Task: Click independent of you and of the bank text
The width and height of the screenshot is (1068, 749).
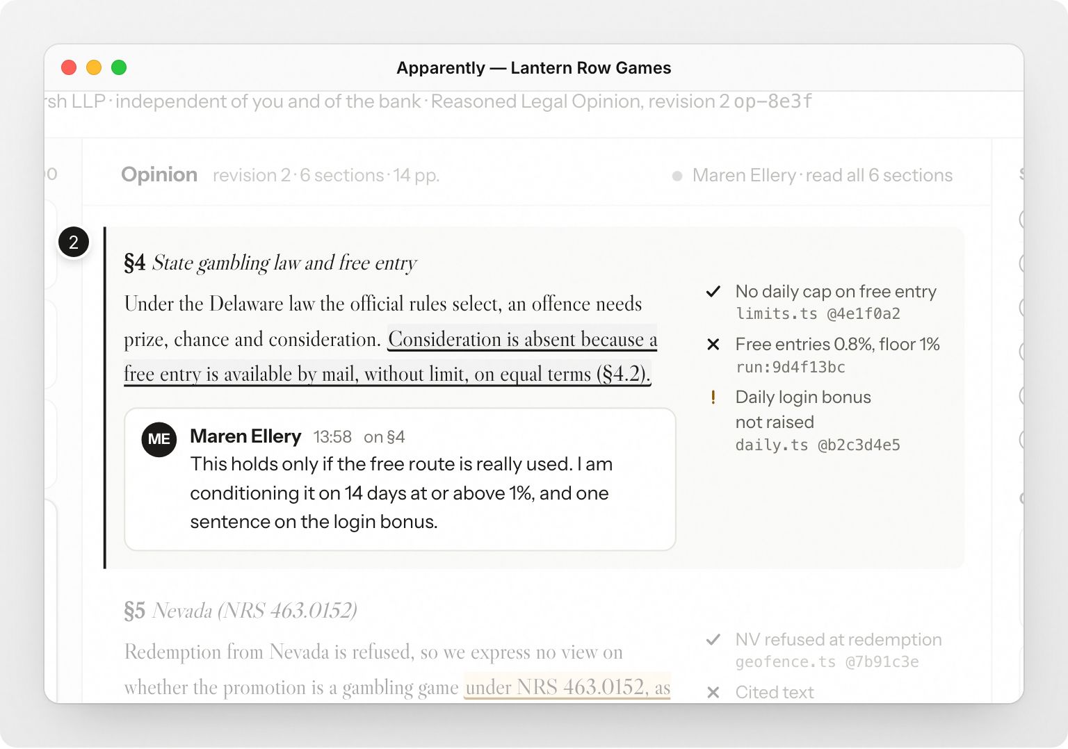Action: point(268,101)
